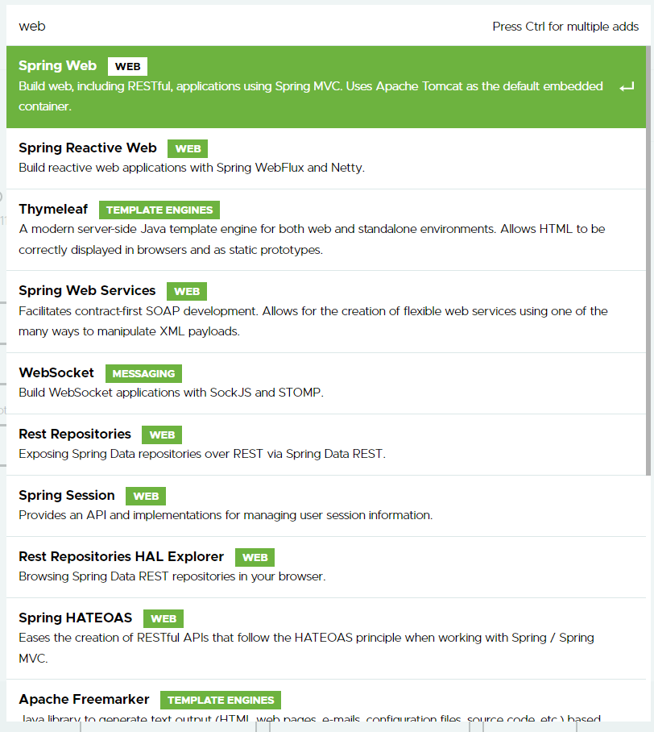Screen dimensions: 654x732
Task: Click the TEMPLATE ENGINES tag beside Thymeleaf
Action: click(159, 210)
